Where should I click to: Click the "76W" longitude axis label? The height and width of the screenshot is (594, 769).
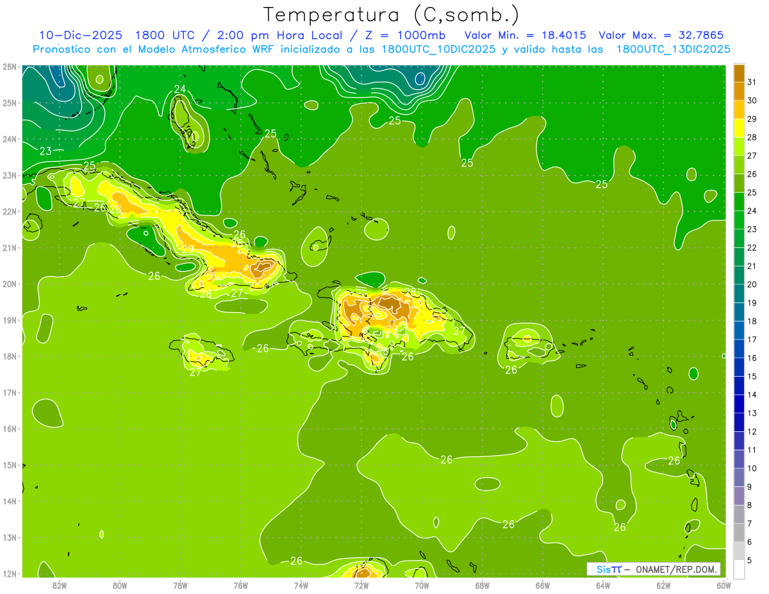coord(240,586)
